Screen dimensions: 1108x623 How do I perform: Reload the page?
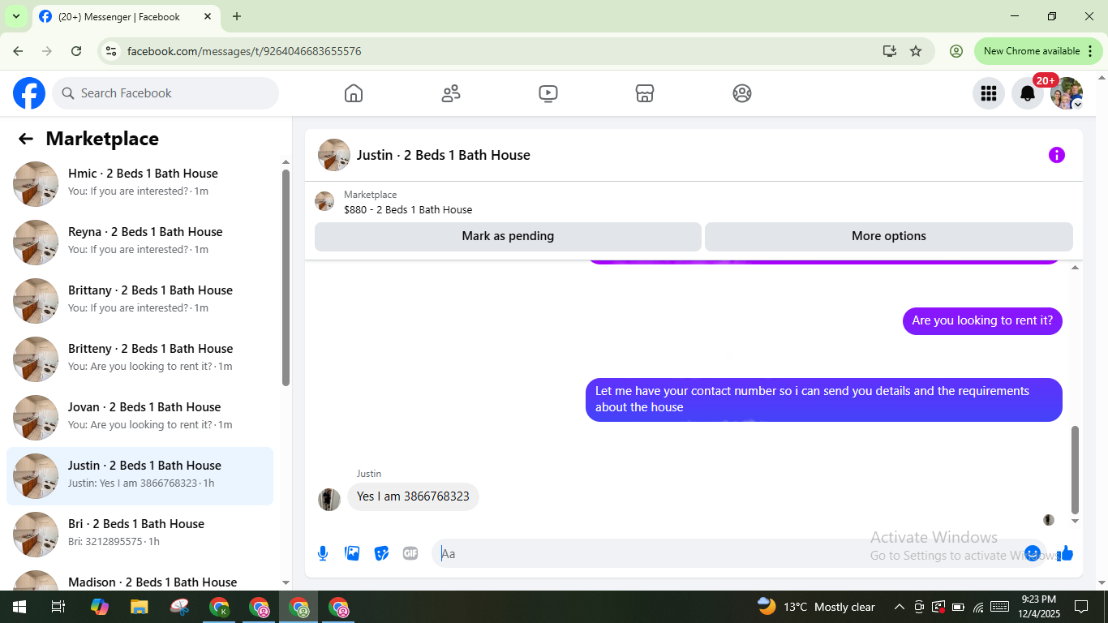click(76, 51)
